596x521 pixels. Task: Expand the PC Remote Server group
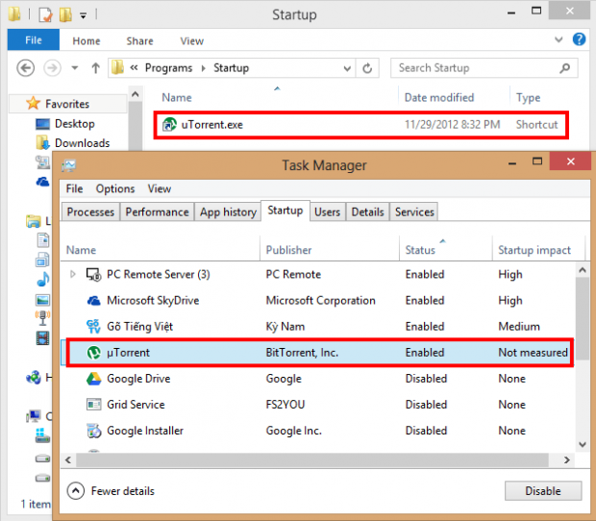pos(73,274)
